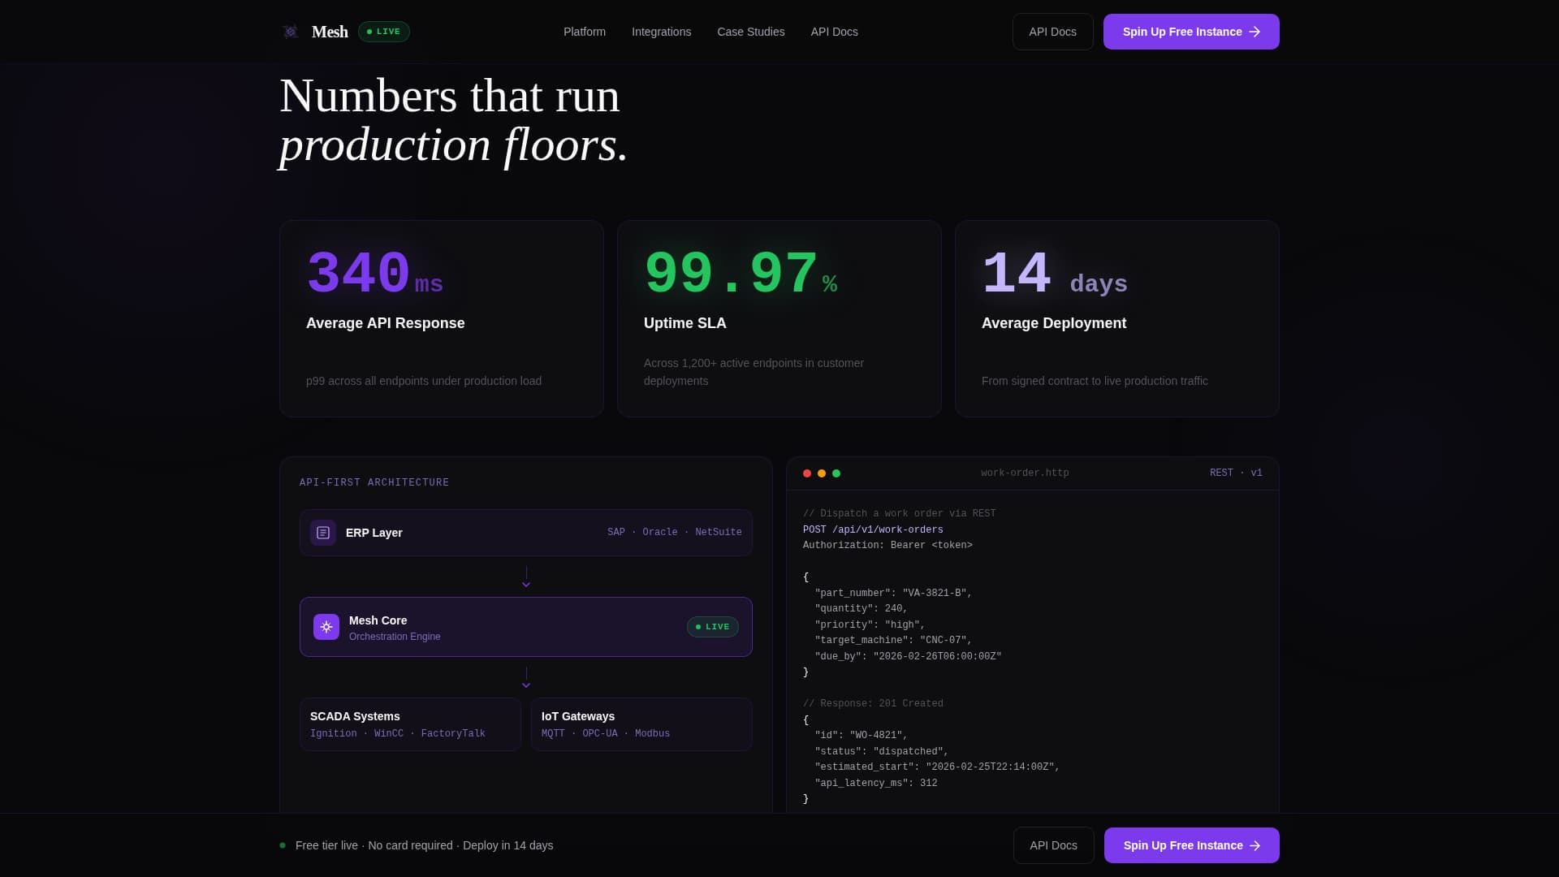Click Spin Up Free Instance in the bottom bar

(x=1192, y=845)
